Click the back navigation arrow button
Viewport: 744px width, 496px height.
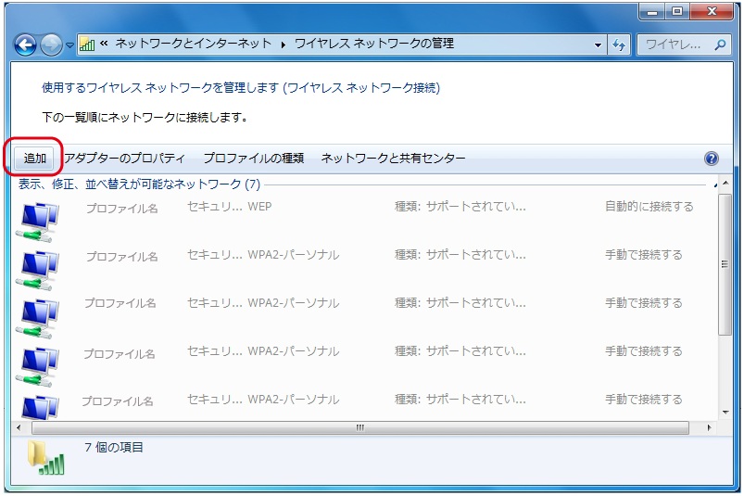pyautogui.click(x=26, y=44)
